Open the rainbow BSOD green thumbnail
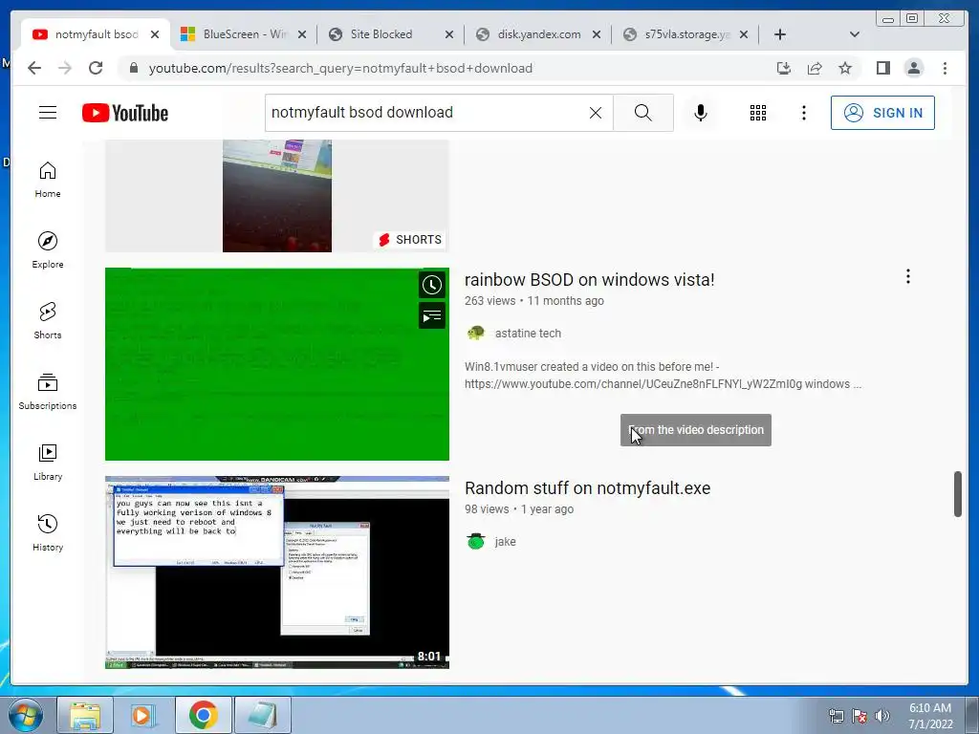The height and width of the screenshot is (734, 979). pos(277,364)
